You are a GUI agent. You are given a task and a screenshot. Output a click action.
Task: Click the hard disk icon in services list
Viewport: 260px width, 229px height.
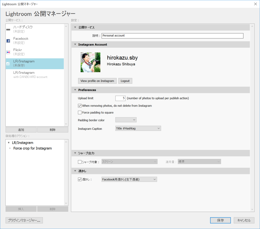[8, 29]
